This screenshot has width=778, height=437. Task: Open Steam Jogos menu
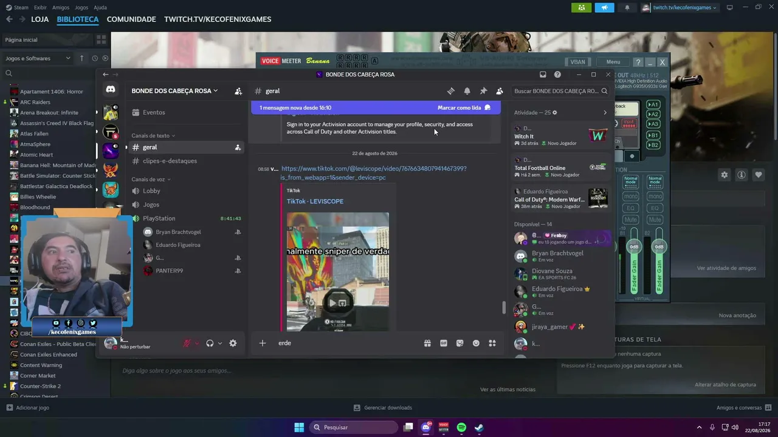[81, 8]
